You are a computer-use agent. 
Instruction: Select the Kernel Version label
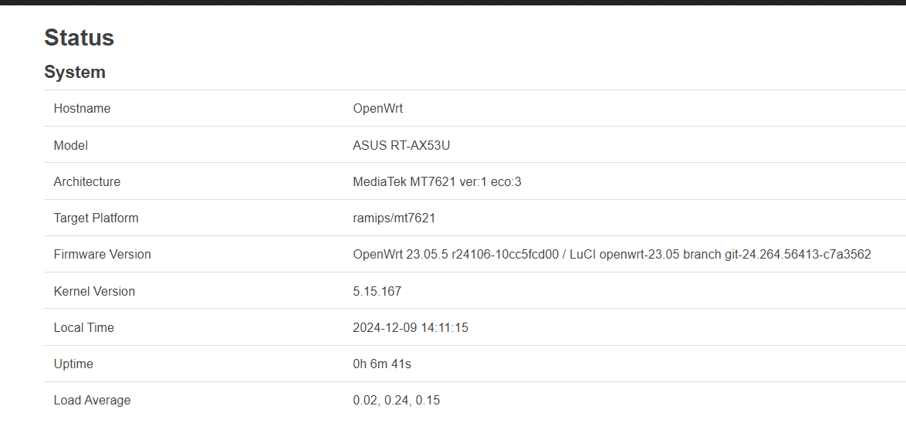pyautogui.click(x=94, y=291)
